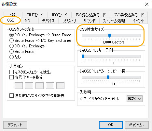Click the first encryption key input box

19,86
